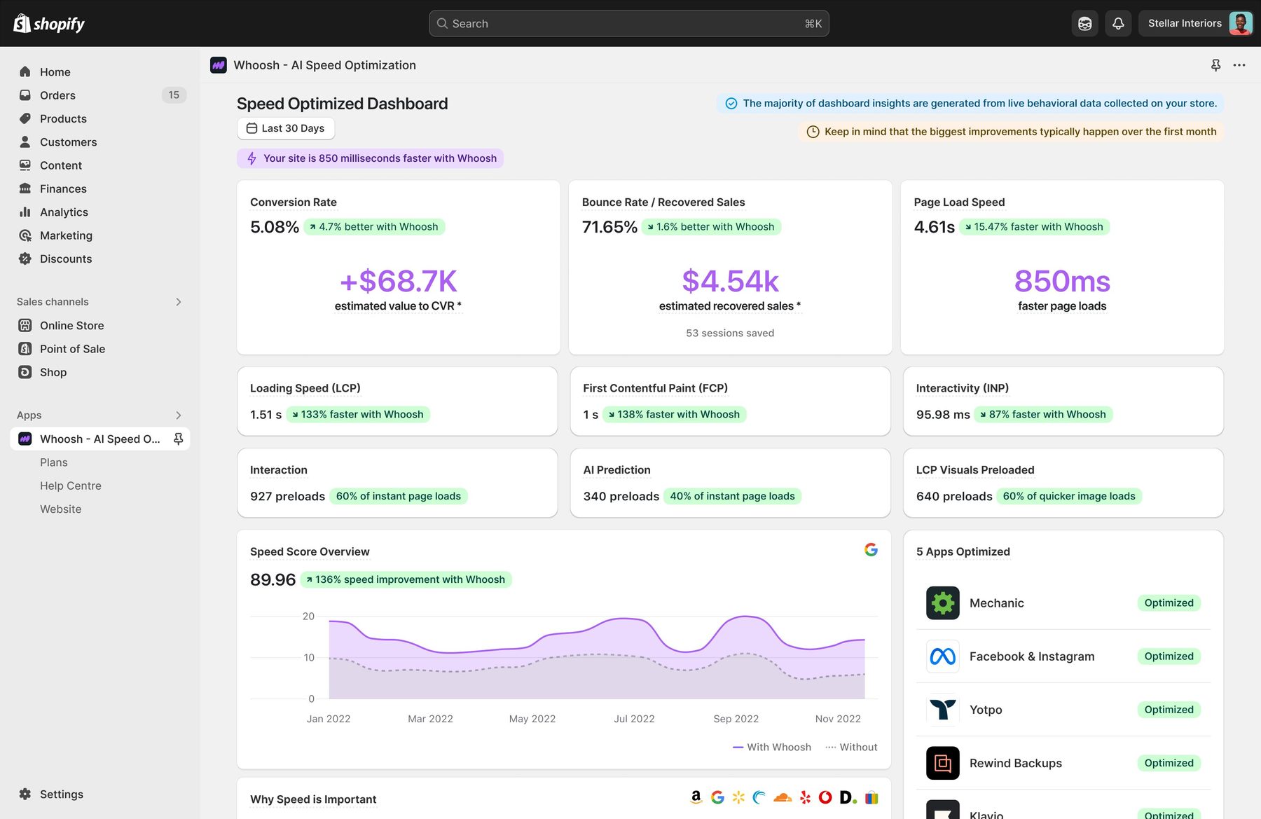Click the Shopify logo
Screen dimensions: 1261x819
(48, 23)
